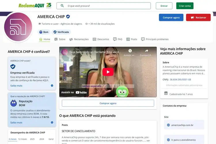Click the Sobre heading in info card
216x144 pixels.
click(x=166, y=62)
